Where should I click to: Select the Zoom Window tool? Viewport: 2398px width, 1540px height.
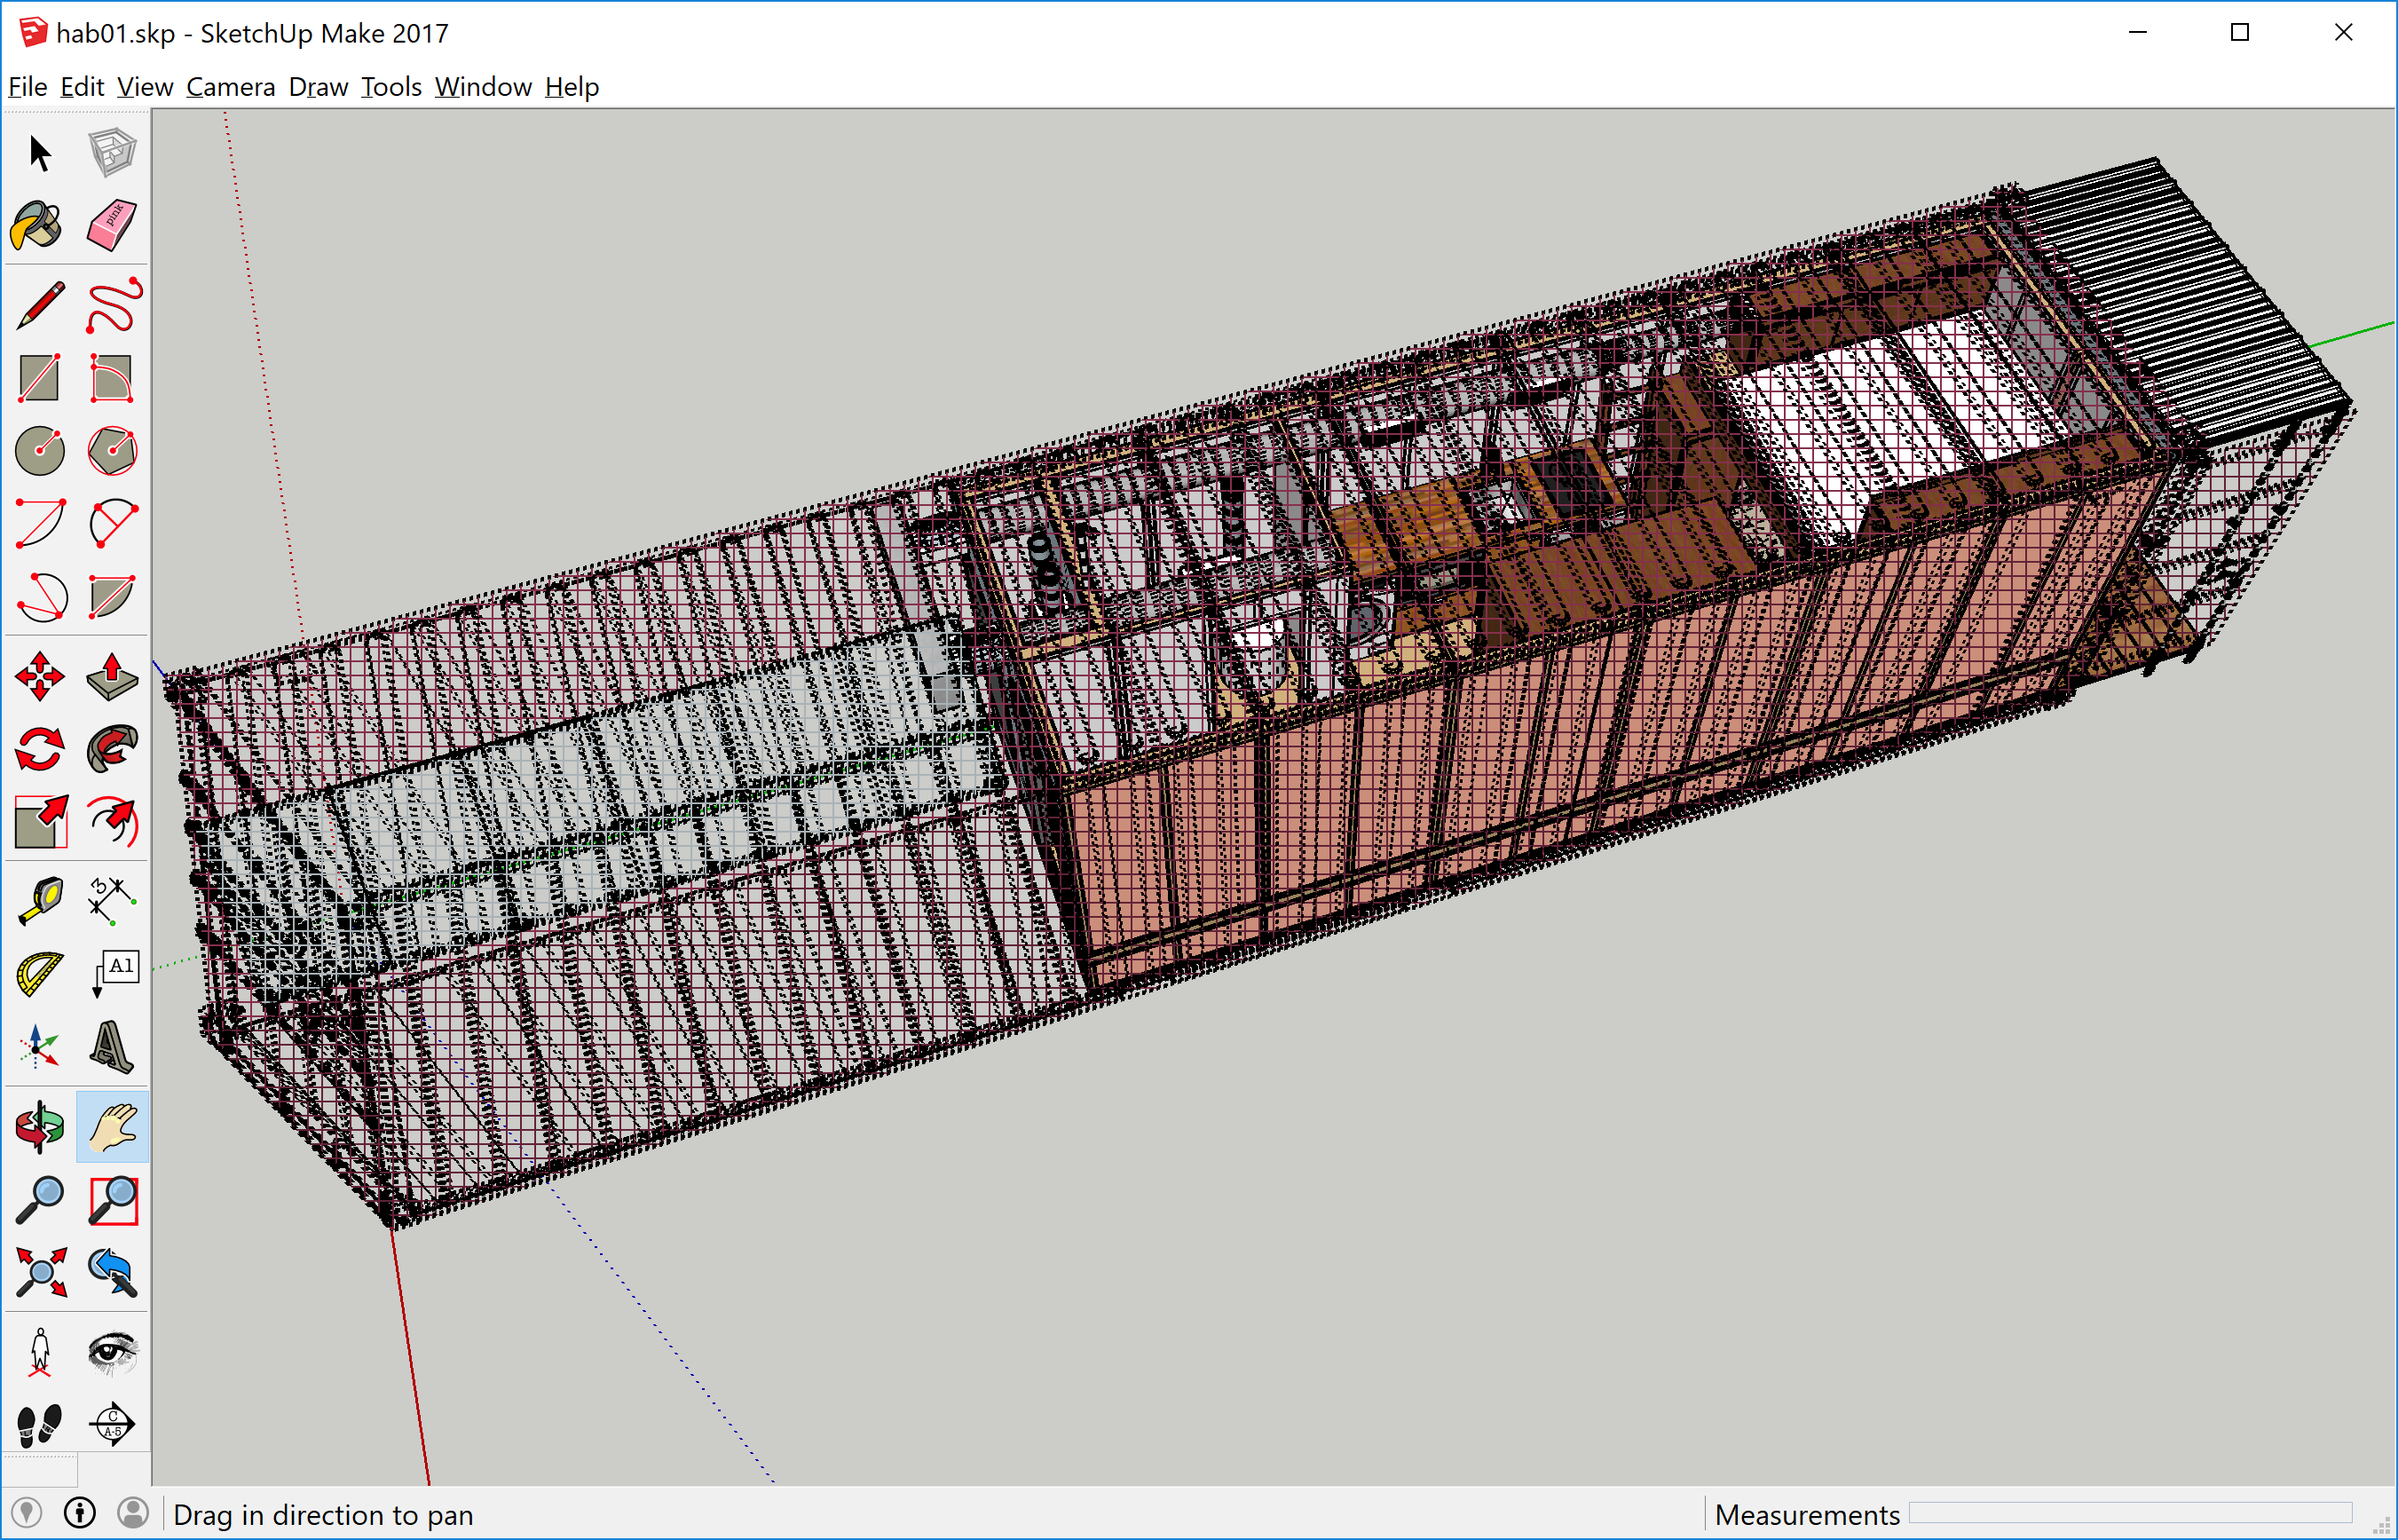click(x=112, y=1201)
